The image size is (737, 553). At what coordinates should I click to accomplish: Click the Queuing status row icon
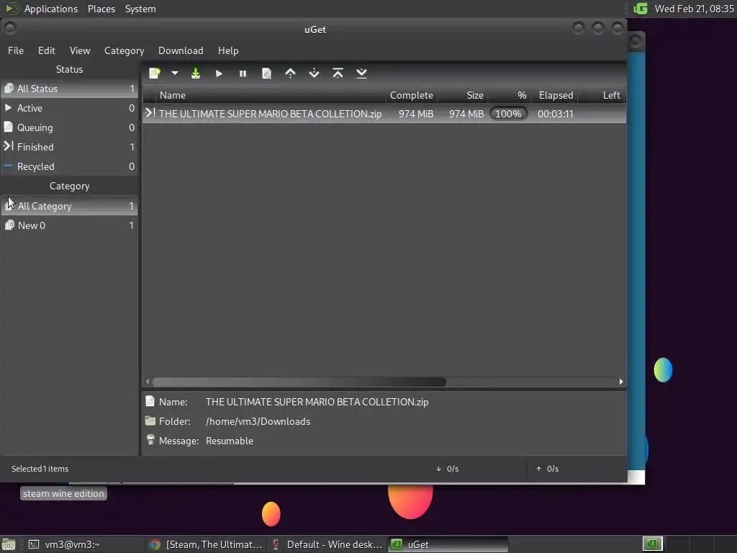9,127
